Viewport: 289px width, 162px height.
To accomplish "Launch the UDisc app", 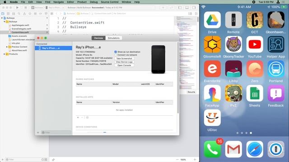I will pos(212,118).
